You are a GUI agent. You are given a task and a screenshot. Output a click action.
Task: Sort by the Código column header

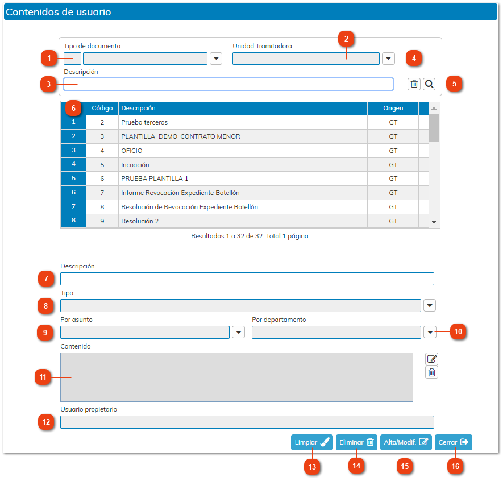(x=102, y=108)
